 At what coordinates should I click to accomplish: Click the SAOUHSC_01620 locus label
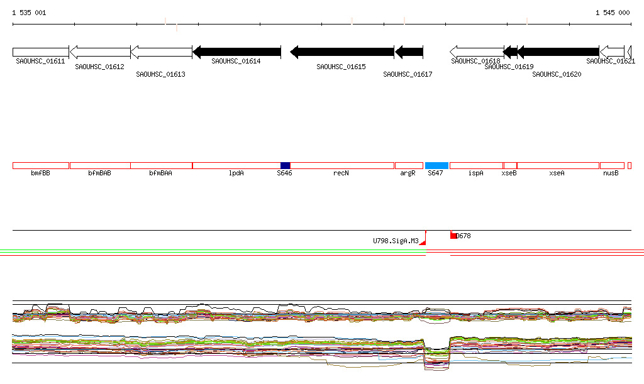pyautogui.click(x=557, y=74)
